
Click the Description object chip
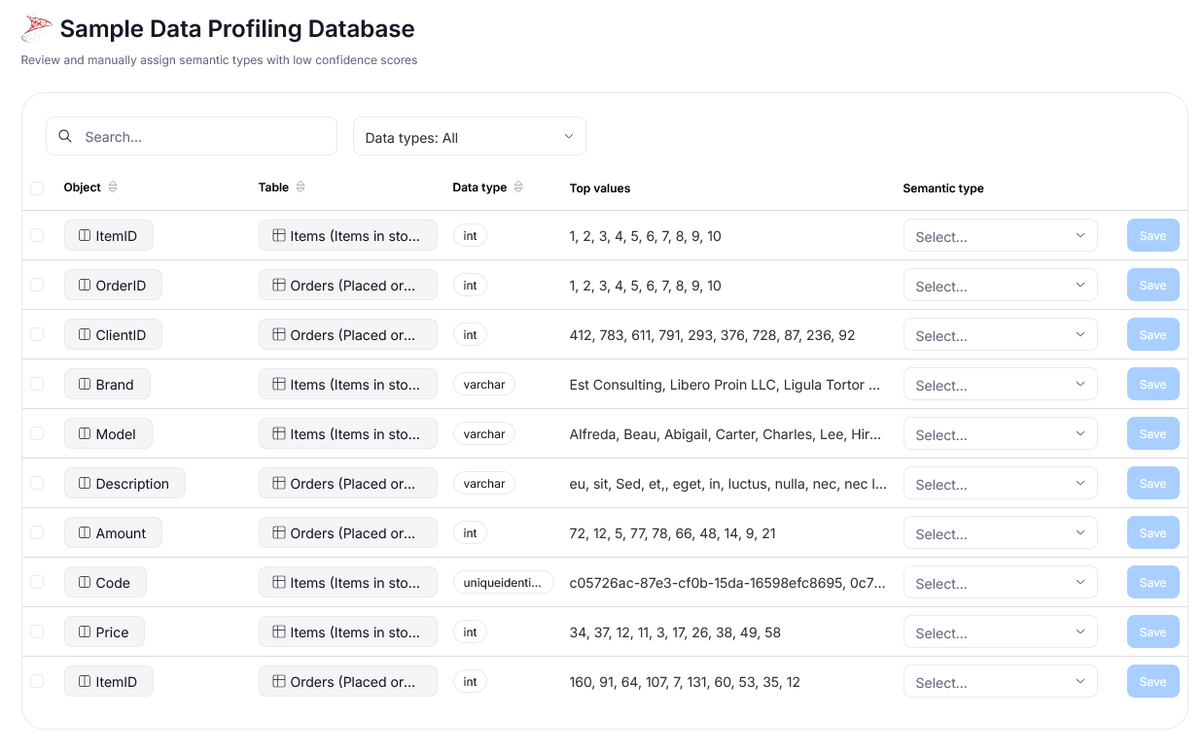tap(124, 484)
